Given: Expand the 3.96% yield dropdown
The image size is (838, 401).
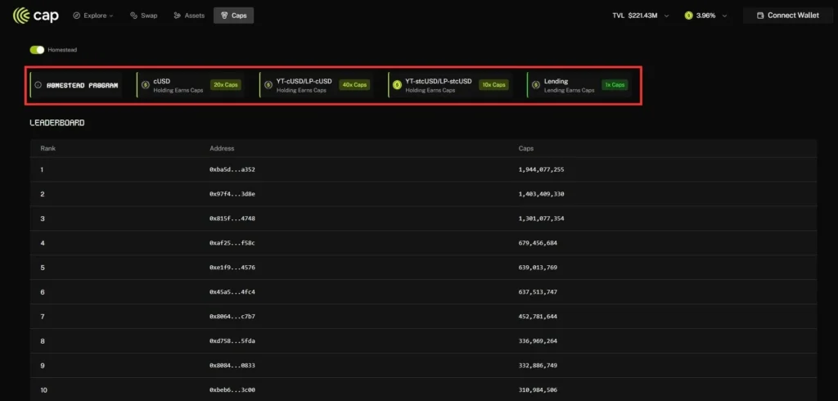Looking at the screenshot, I should [706, 16].
